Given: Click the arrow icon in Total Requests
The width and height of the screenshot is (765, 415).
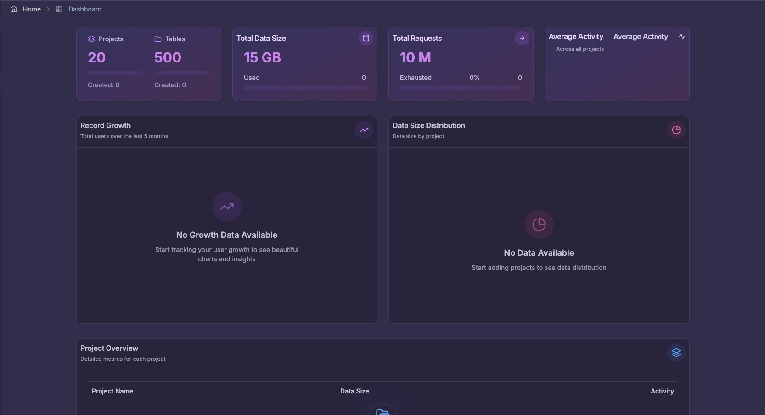Looking at the screenshot, I should pyautogui.click(x=522, y=38).
